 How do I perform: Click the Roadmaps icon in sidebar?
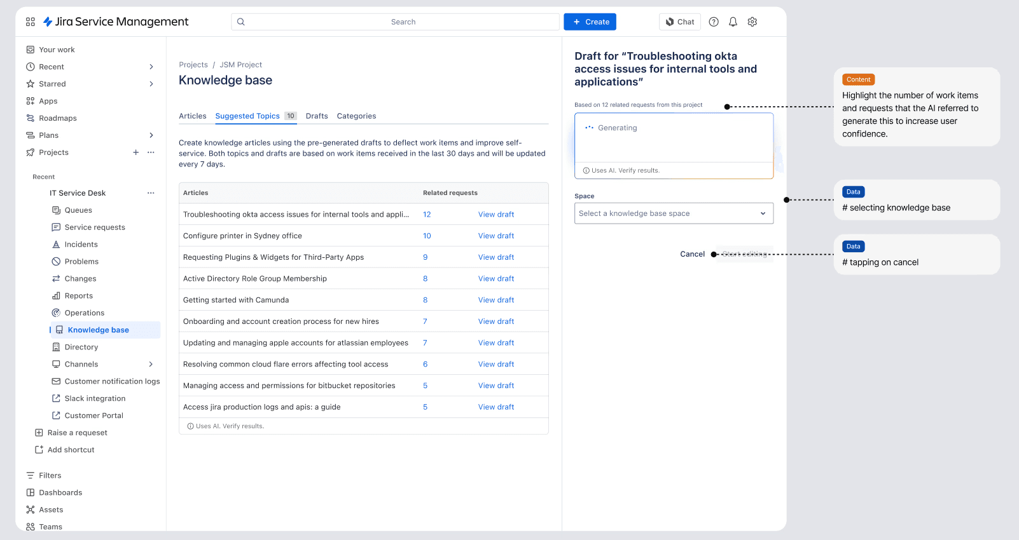pos(30,118)
